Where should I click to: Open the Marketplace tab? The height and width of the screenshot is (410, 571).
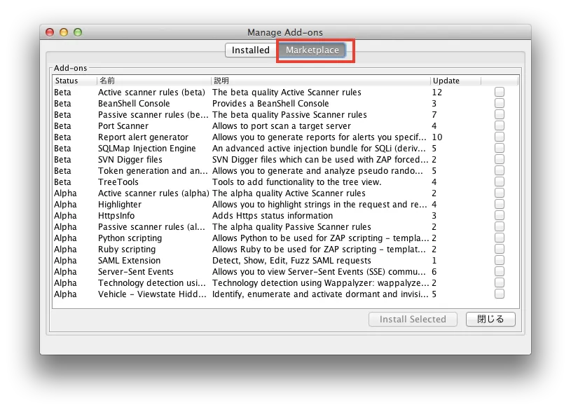point(312,50)
